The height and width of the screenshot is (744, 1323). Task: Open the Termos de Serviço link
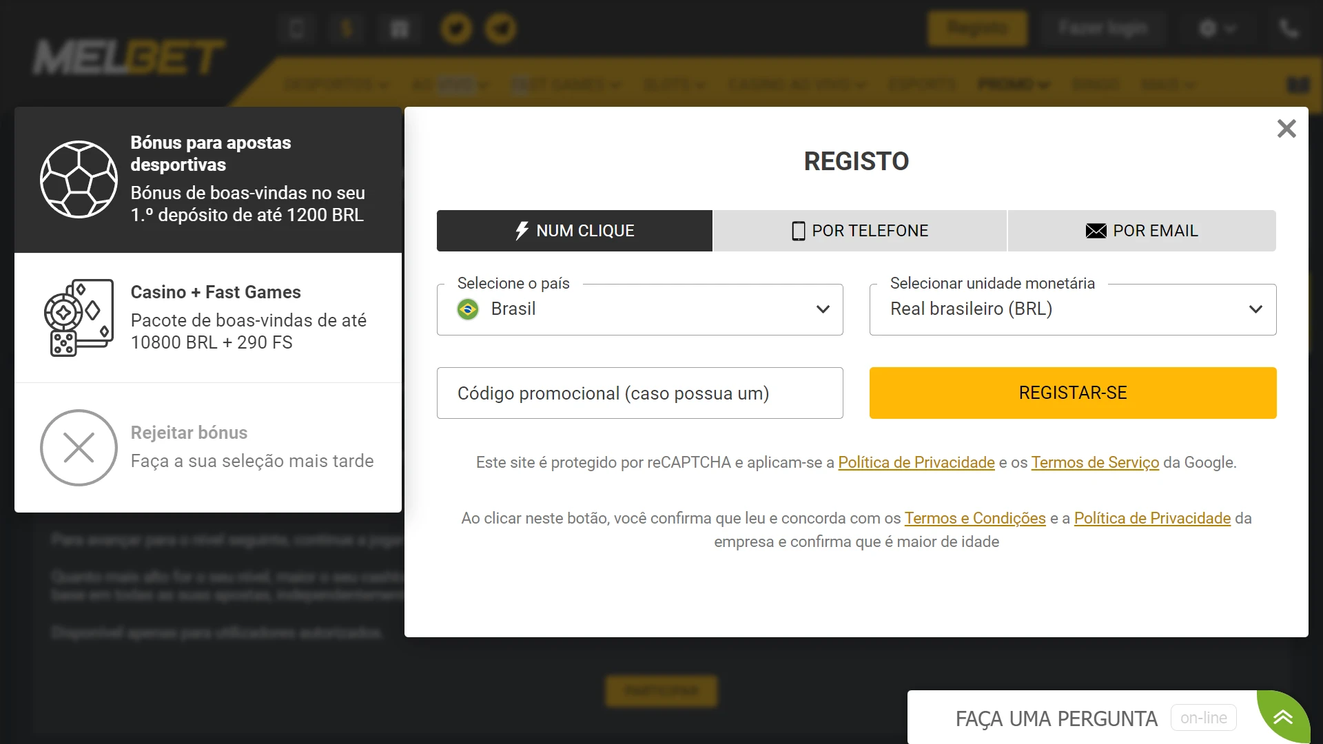tap(1095, 462)
